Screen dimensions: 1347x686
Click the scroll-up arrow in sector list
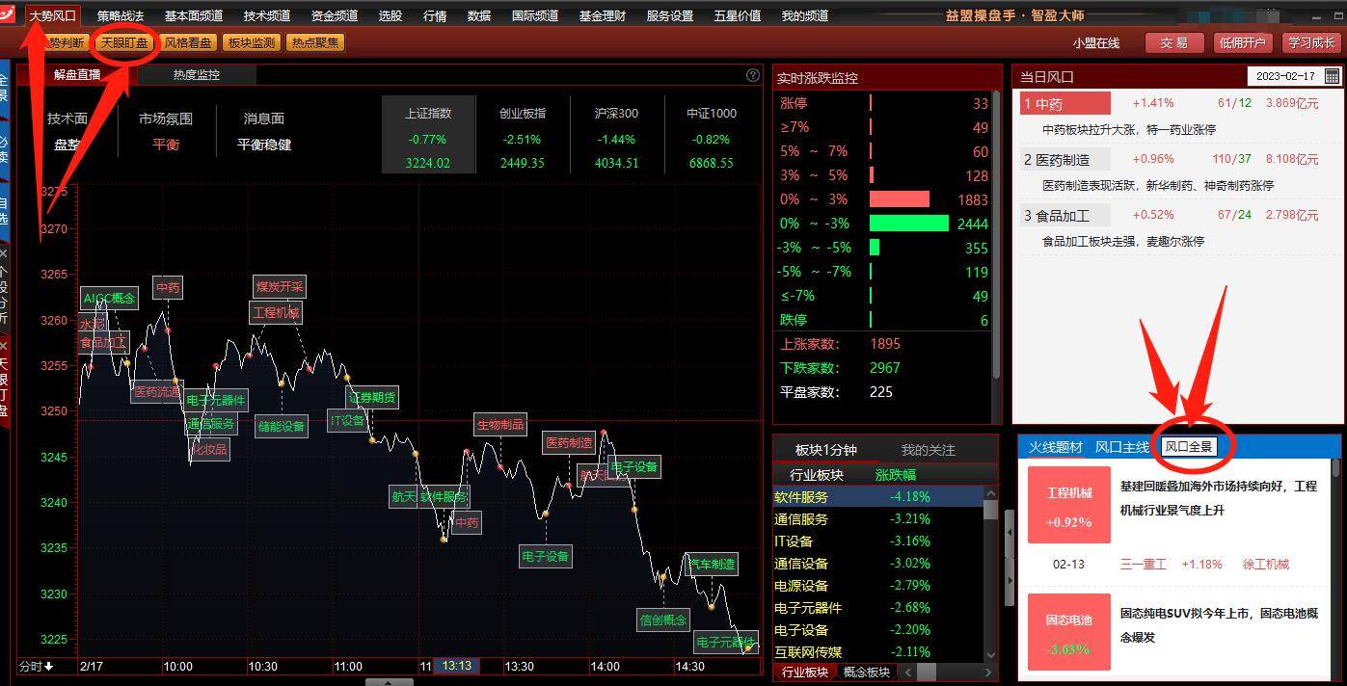pyautogui.click(x=990, y=493)
